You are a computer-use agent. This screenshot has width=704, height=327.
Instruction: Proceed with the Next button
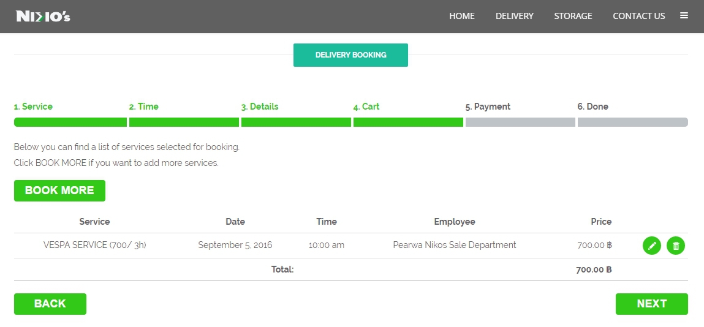tap(651, 304)
